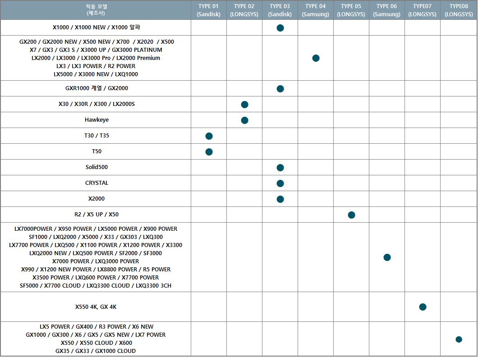Select the 'X30 / X30R / X300 / LX2000S' text

pos(97,104)
